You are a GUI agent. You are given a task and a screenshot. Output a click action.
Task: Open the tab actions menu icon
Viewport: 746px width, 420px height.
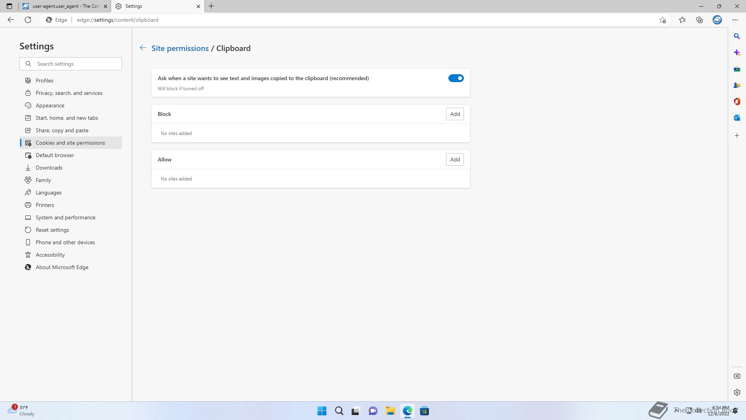coord(9,6)
